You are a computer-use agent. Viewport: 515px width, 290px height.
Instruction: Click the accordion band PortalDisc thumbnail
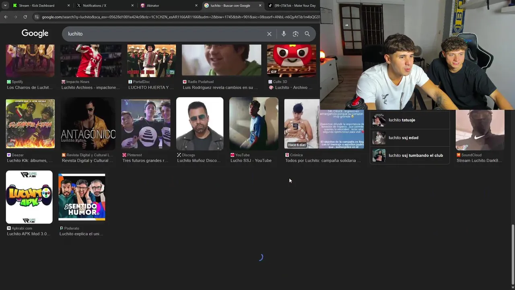[x=152, y=60]
